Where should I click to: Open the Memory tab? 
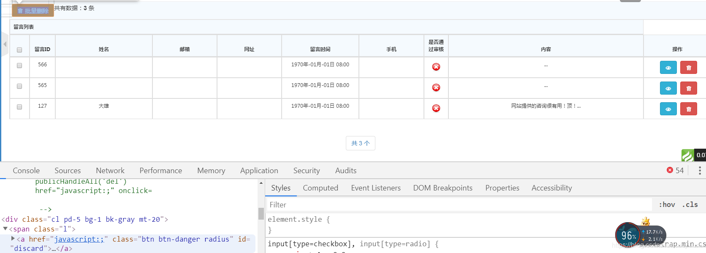[x=211, y=171]
